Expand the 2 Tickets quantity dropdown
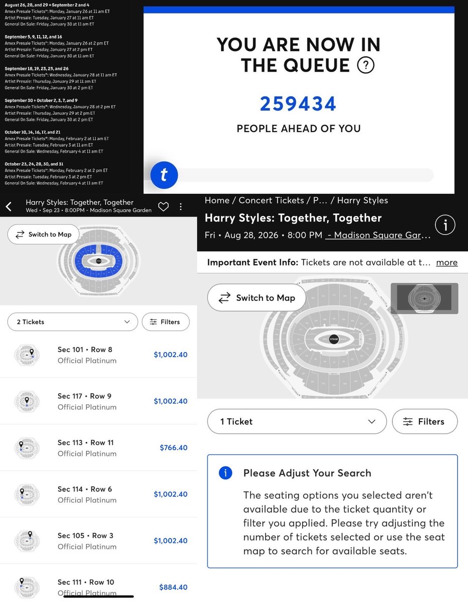 click(x=73, y=322)
